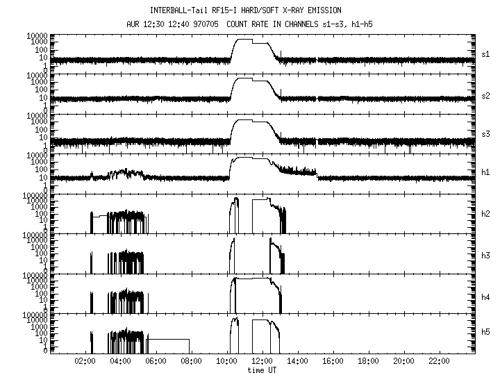Screen dimensions: 500x382
Task: Click the INTERBALL-Tail RF15-I title text
Action: tap(192, 10)
